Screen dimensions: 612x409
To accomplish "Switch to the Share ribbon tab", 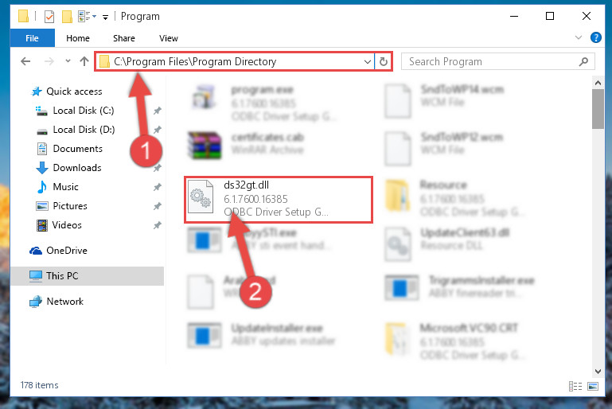I will [x=123, y=38].
